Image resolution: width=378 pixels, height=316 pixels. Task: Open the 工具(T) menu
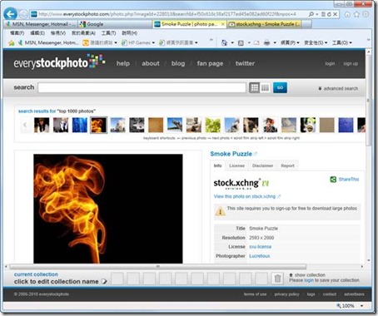coord(108,33)
